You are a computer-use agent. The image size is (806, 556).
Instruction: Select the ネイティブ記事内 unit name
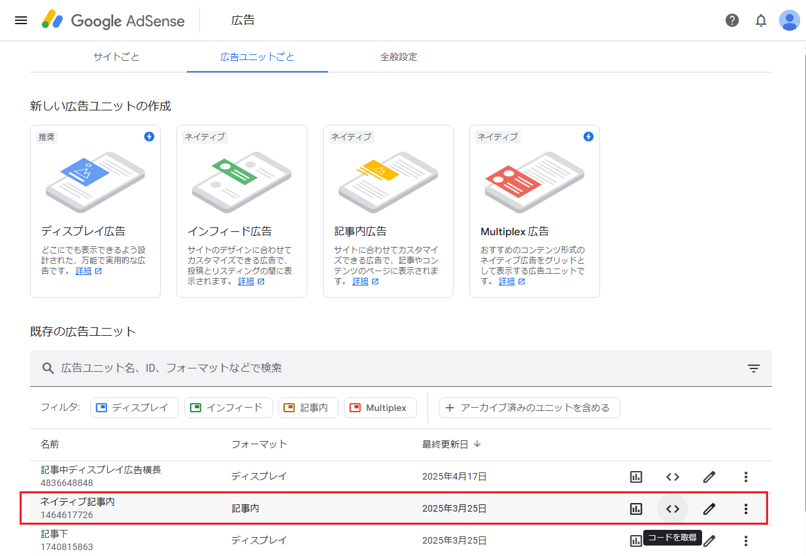pyautogui.click(x=78, y=502)
